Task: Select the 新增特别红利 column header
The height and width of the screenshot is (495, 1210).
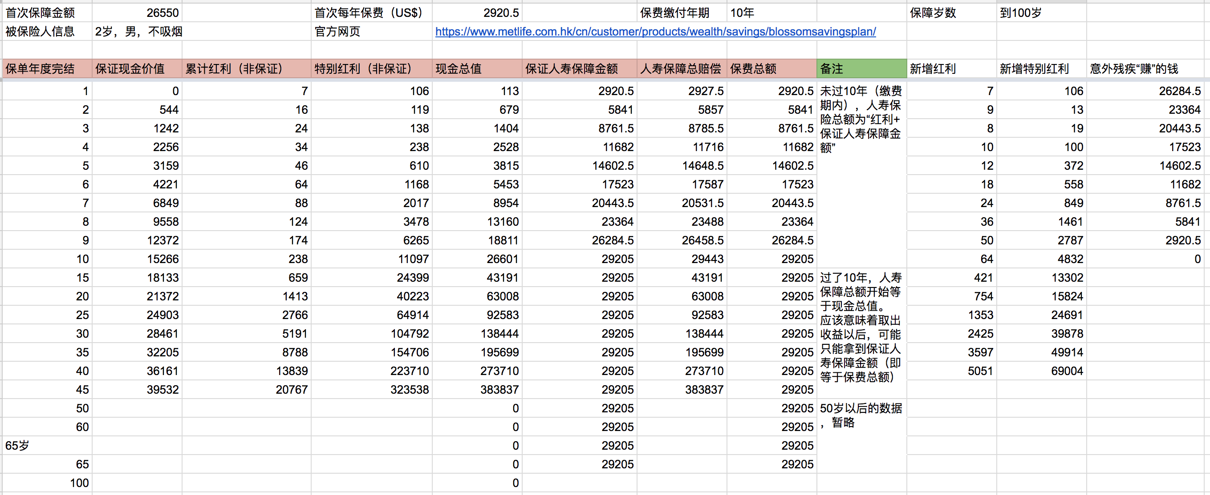Action: (1041, 69)
